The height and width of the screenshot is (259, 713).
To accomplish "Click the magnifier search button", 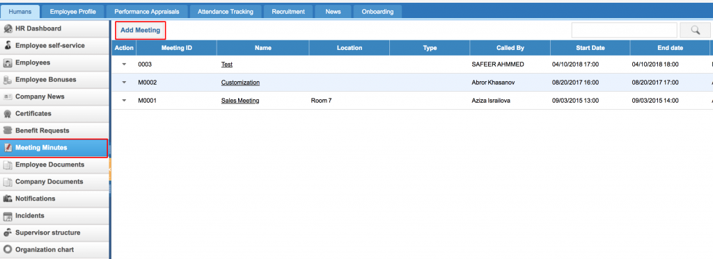I will (695, 31).
